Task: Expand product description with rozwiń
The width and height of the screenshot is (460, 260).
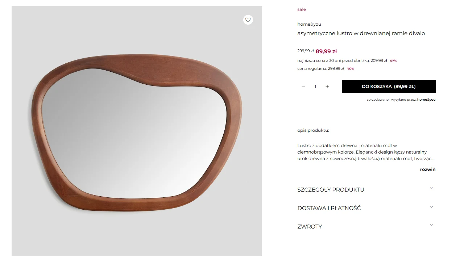Action: [428, 169]
